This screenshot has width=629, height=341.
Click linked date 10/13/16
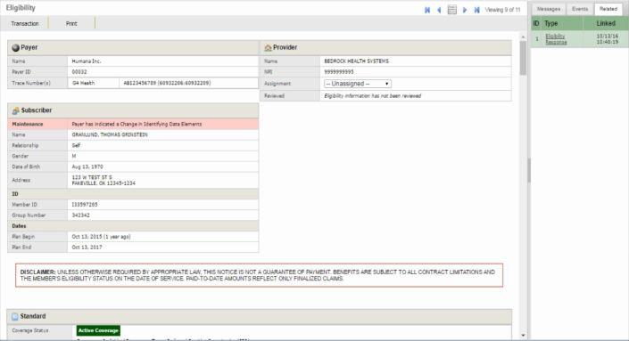[607, 36]
